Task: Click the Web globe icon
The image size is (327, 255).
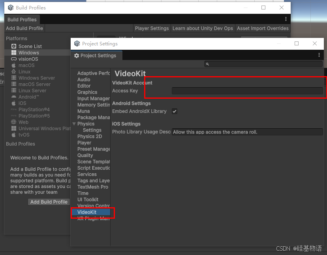Action: coord(14,122)
